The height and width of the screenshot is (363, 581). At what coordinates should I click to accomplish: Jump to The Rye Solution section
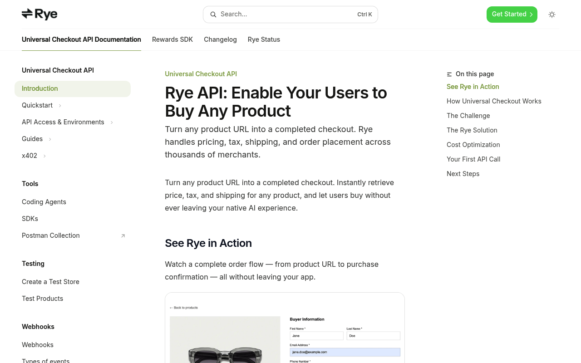tap(472, 130)
